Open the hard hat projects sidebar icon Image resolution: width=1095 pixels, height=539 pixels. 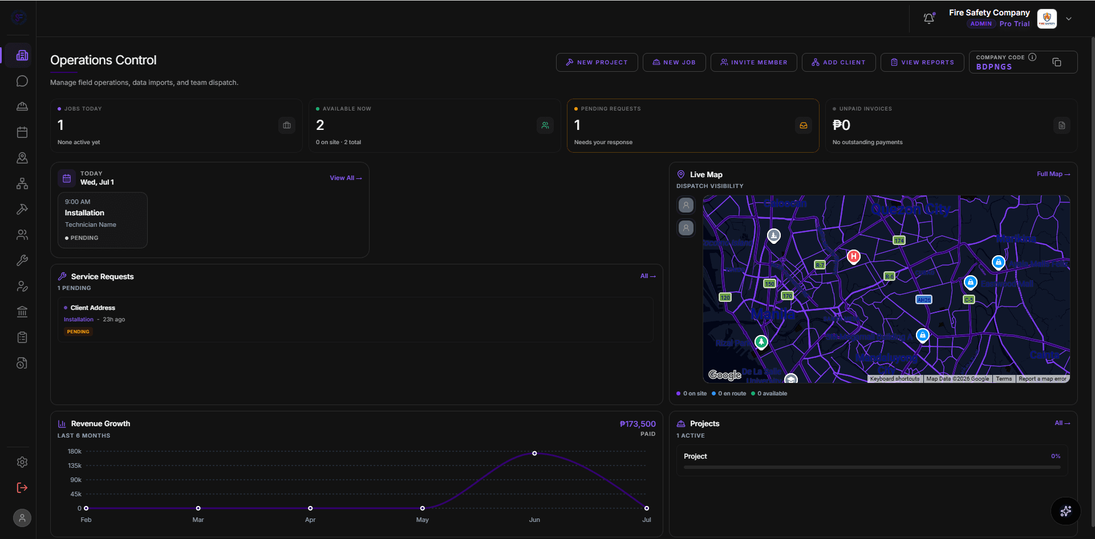pos(22,107)
